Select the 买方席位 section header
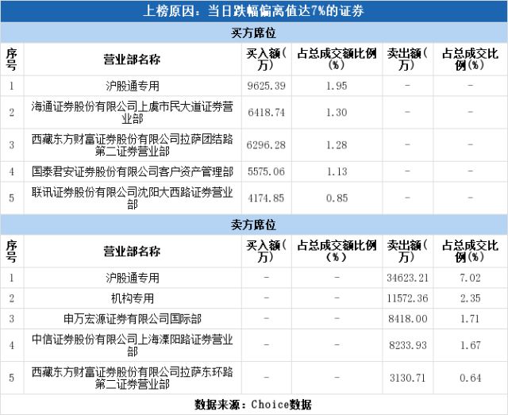 (x=253, y=33)
